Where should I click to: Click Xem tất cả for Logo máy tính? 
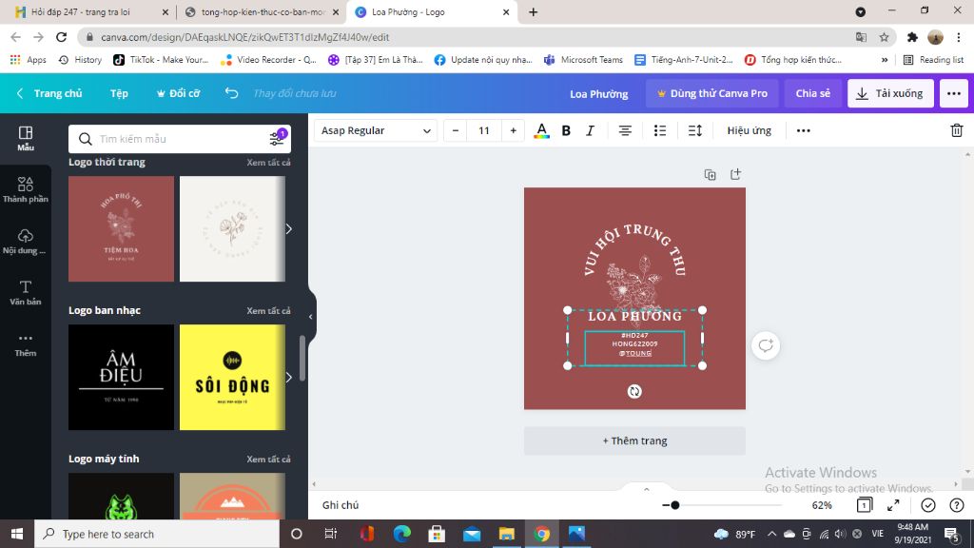coord(268,460)
